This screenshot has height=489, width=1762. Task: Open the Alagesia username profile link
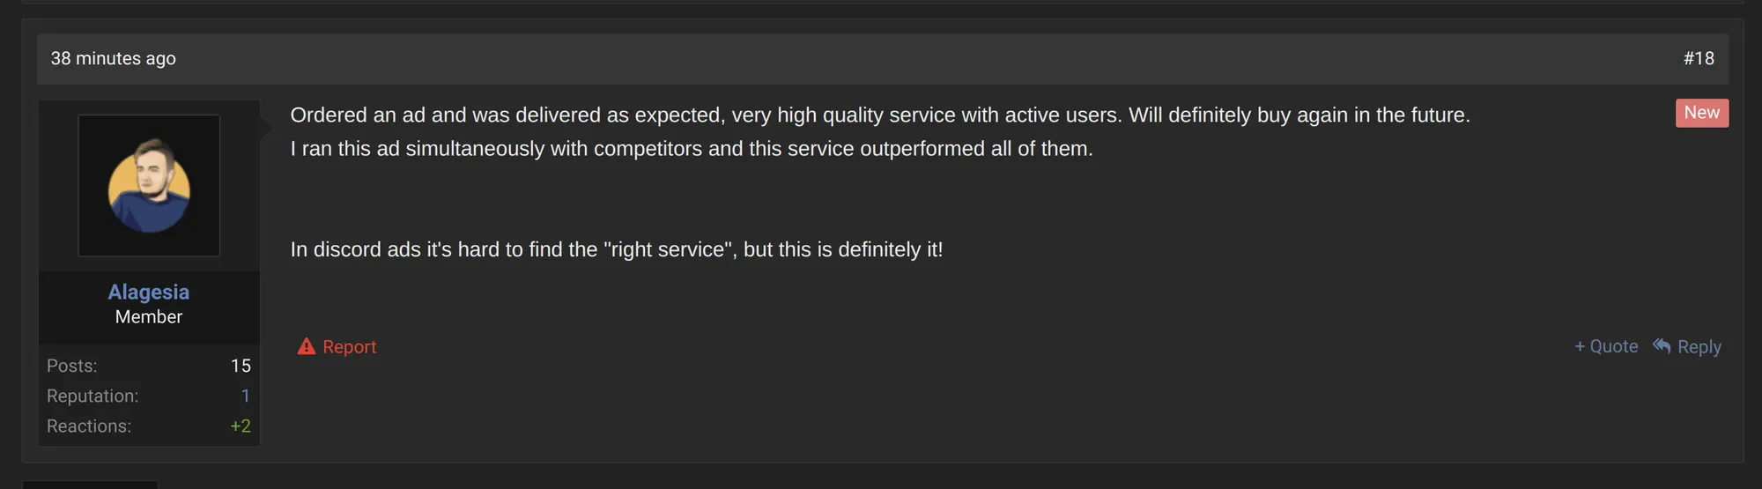coord(149,292)
